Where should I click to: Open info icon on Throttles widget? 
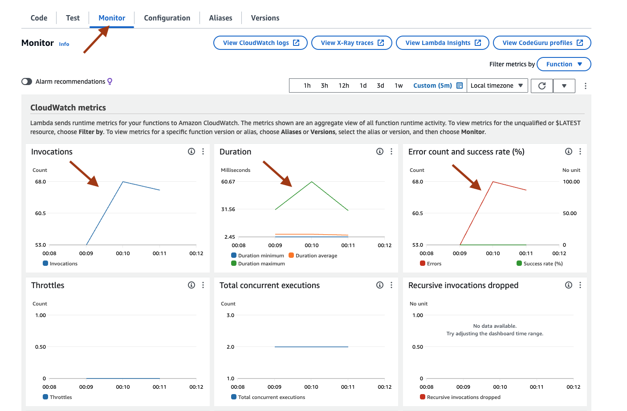pyautogui.click(x=191, y=285)
